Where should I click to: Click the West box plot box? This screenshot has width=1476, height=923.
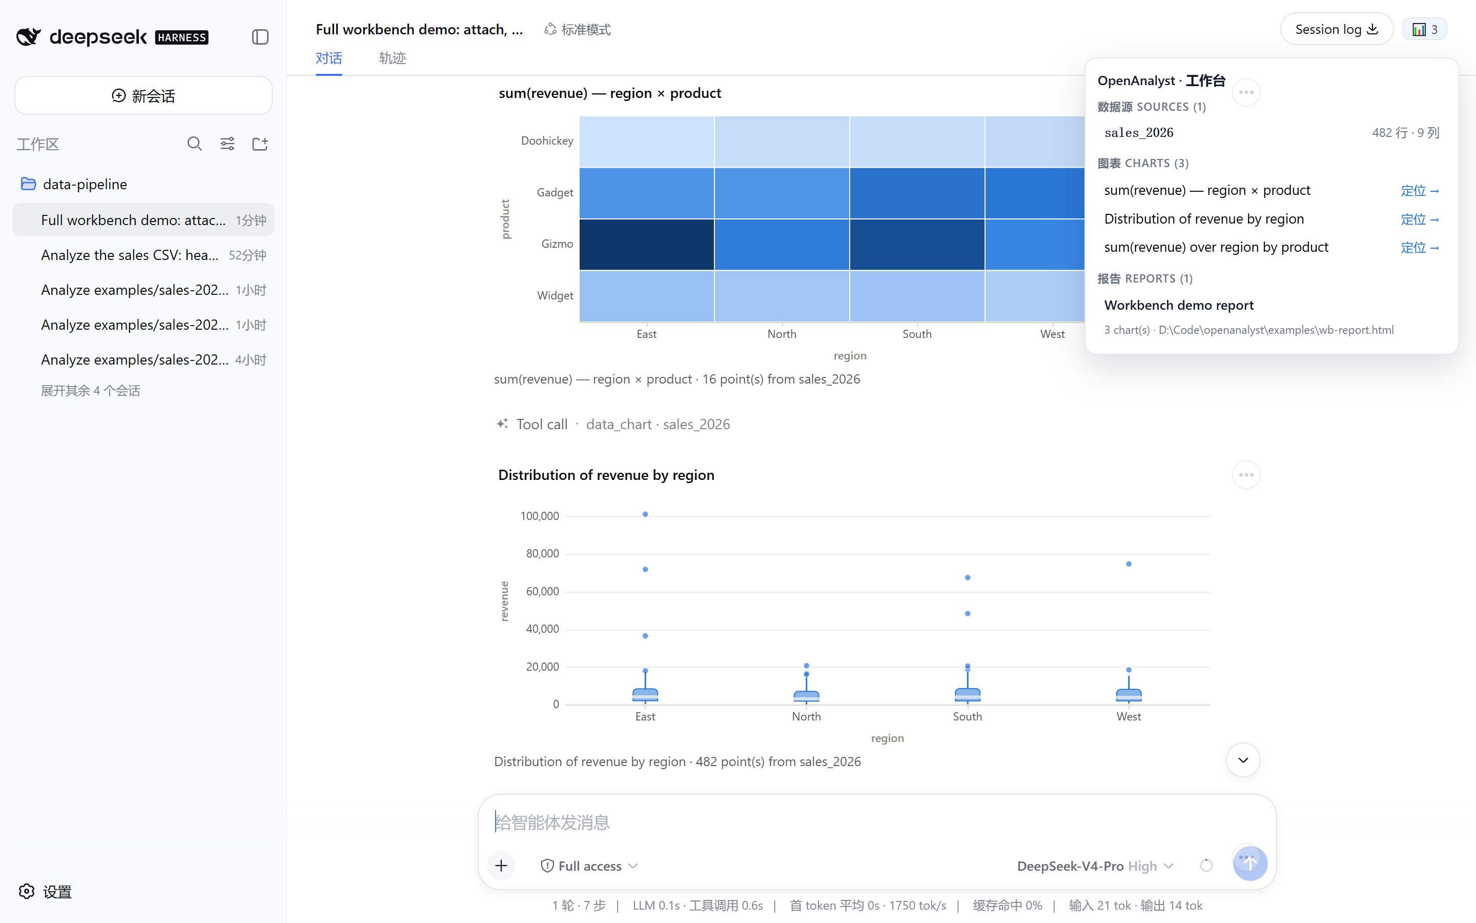[1129, 694]
